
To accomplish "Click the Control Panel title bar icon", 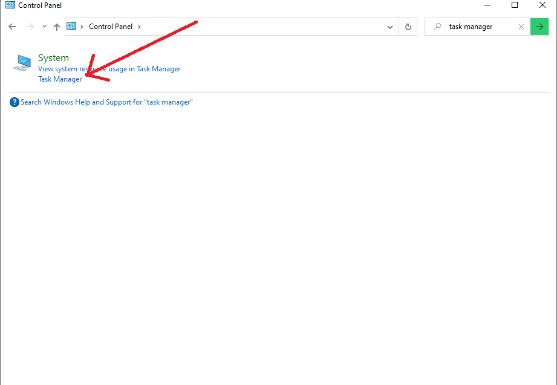I will pos(10,5).
